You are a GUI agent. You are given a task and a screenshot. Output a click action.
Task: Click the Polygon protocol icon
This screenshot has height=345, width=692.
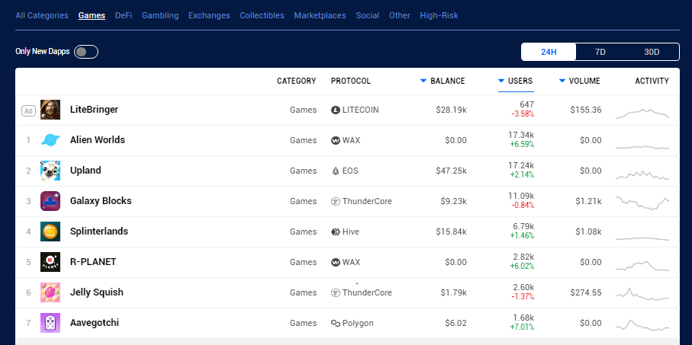(x=336, y=323)
